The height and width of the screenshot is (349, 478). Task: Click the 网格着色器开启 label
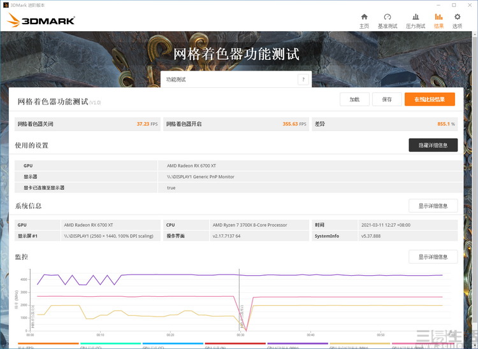click(x=184, y=124)
